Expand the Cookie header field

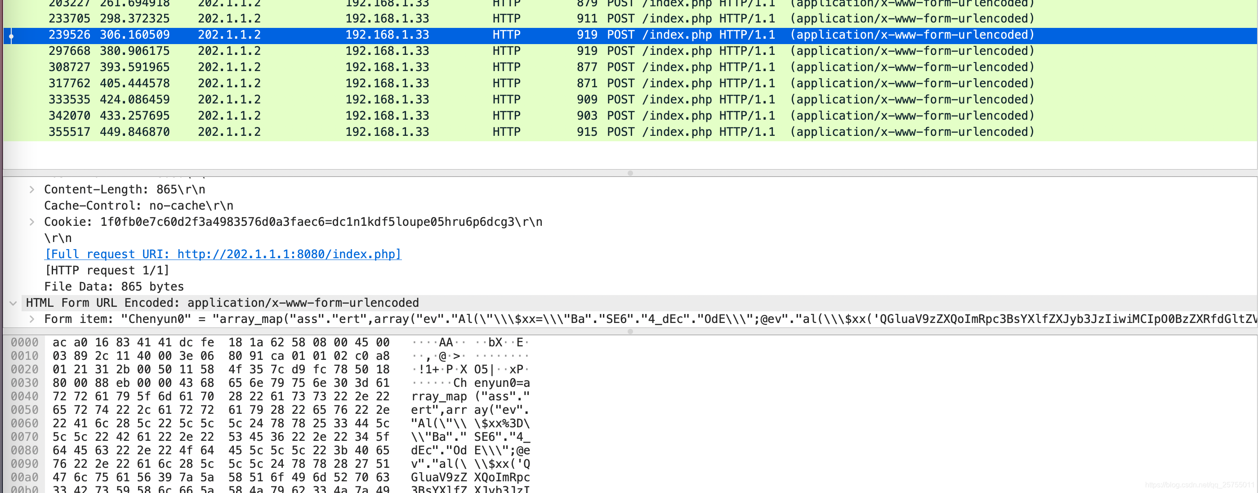pyautogui.click(x=32, y=222)
